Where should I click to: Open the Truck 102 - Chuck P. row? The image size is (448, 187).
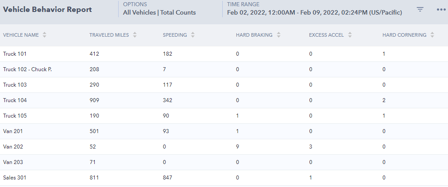tap(224, 69)
